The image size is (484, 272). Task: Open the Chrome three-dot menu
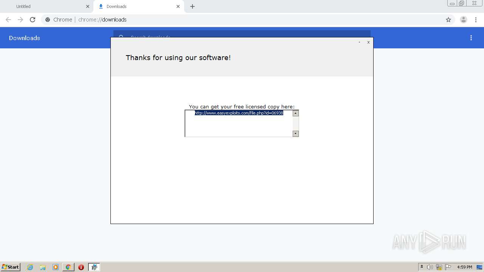(476, 20)
